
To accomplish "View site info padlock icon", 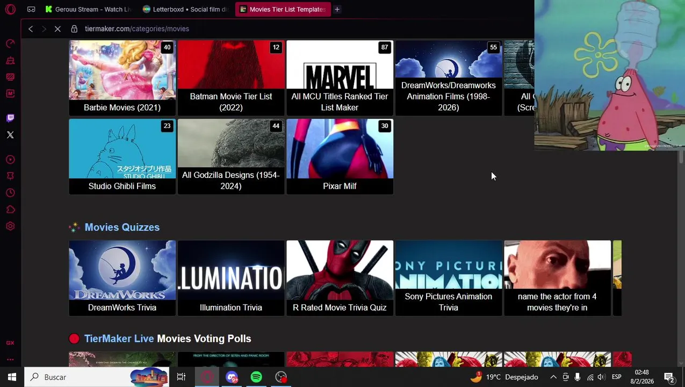I will 74,29.
